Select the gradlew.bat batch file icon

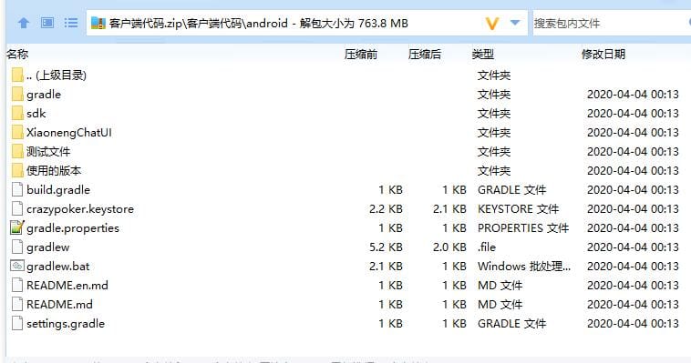tap(16, 266)
